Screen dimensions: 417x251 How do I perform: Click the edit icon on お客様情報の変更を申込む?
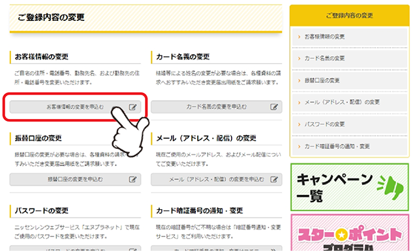(132, 107)
